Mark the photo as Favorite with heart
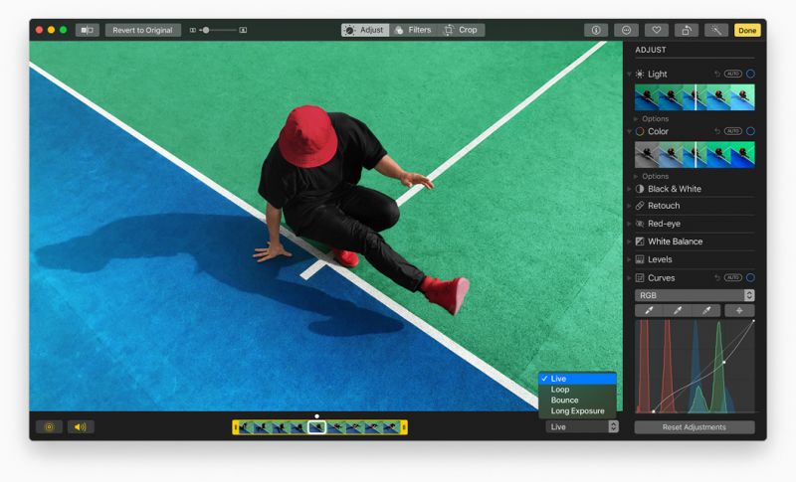The image size is (796, 482). 657,30
